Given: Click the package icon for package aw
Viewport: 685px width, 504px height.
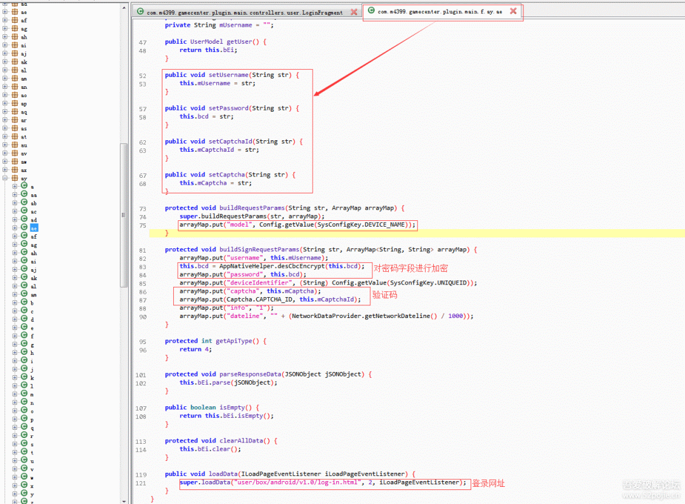Looking at the screenshot, I should point(15,161).
